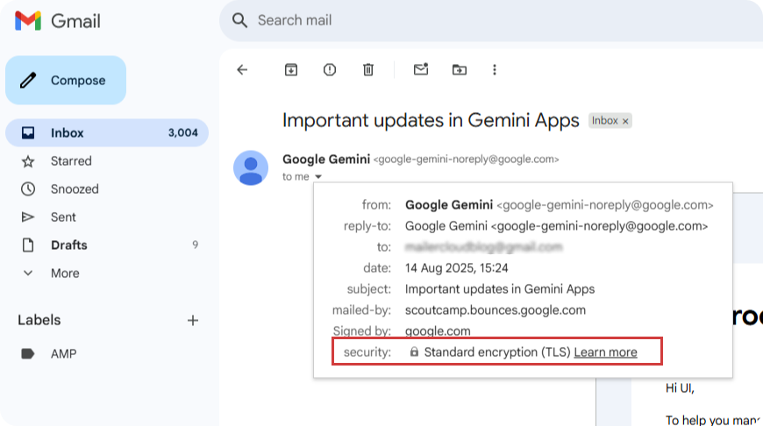
Task: Click the search magnifier icon
Action: [x=239, y=20]
